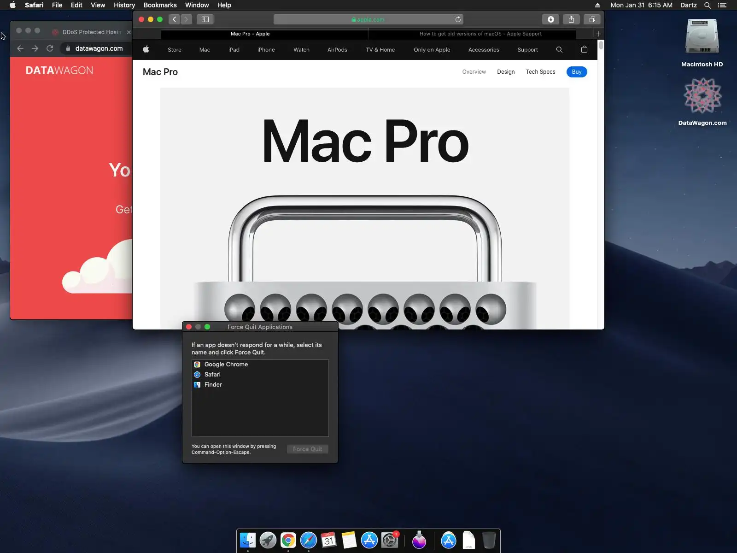Switch to the Mac Pro - Apple tab
Viewport: 737px width, 553px height.
[x=264, y=34]
